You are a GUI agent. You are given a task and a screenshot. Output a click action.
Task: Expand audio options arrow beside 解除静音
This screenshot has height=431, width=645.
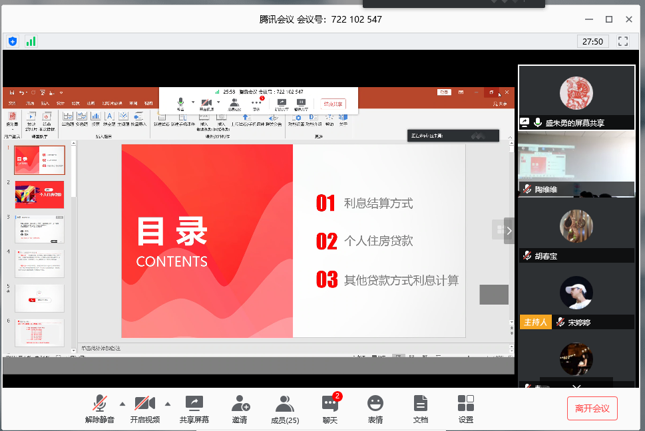[122, 403]
